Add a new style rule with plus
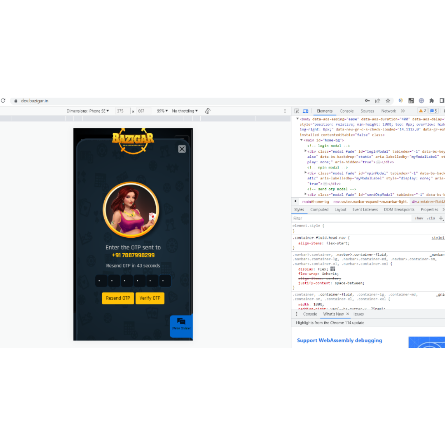The image size is (445, 445). click(x=441, y=218)
